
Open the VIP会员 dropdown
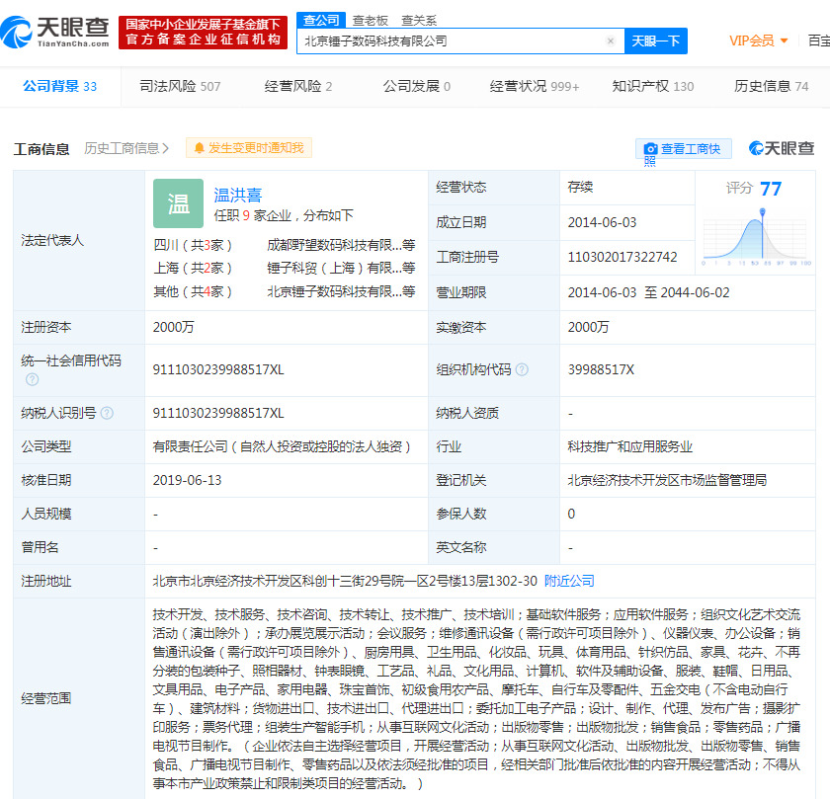click(x=759, y=40)
